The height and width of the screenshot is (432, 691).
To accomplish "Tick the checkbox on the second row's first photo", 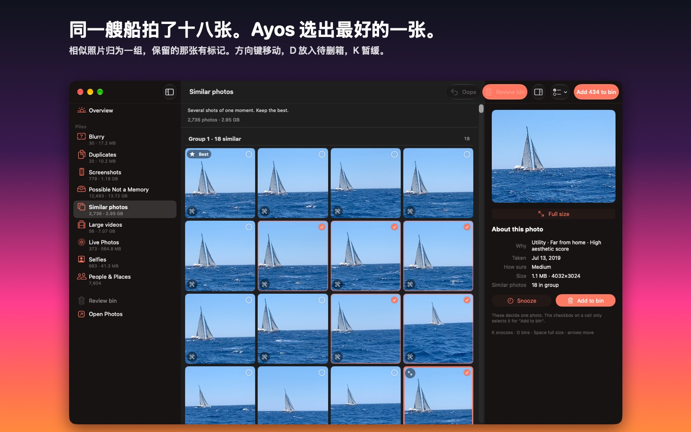I will coord(249,227).
